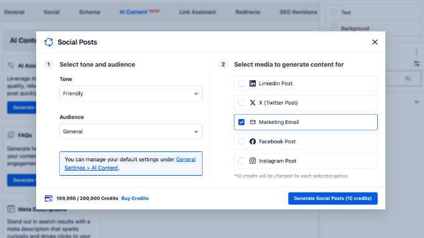The image size is (424, 238).
Task: Click the Instagram logo icon
Action: click(253, 161)
